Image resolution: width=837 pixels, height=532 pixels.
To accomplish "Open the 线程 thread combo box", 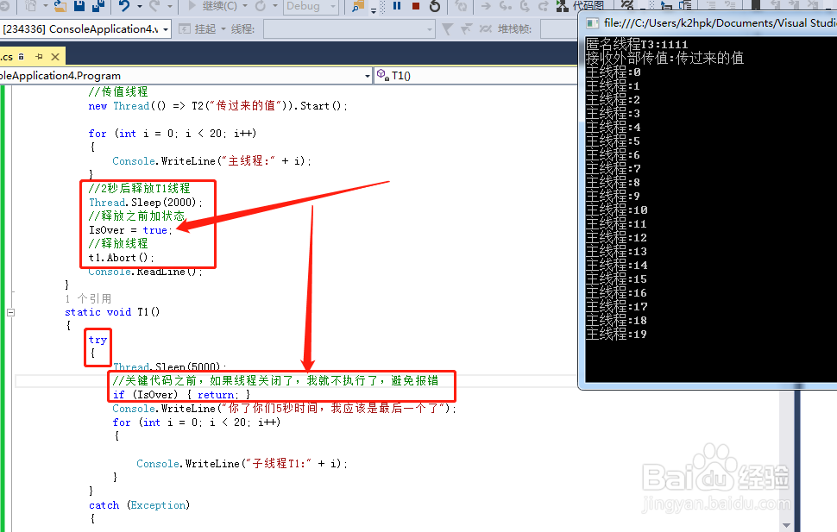I will [349, 28].
